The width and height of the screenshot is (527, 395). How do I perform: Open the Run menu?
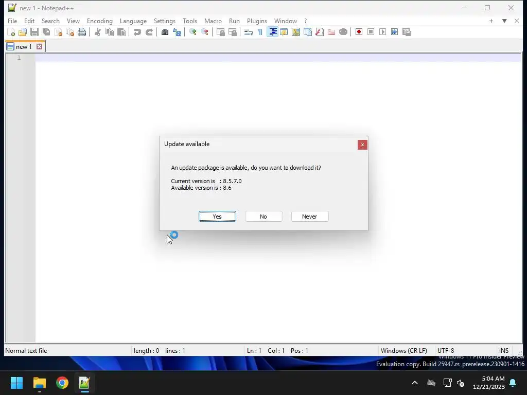click(x=234, y=21)
